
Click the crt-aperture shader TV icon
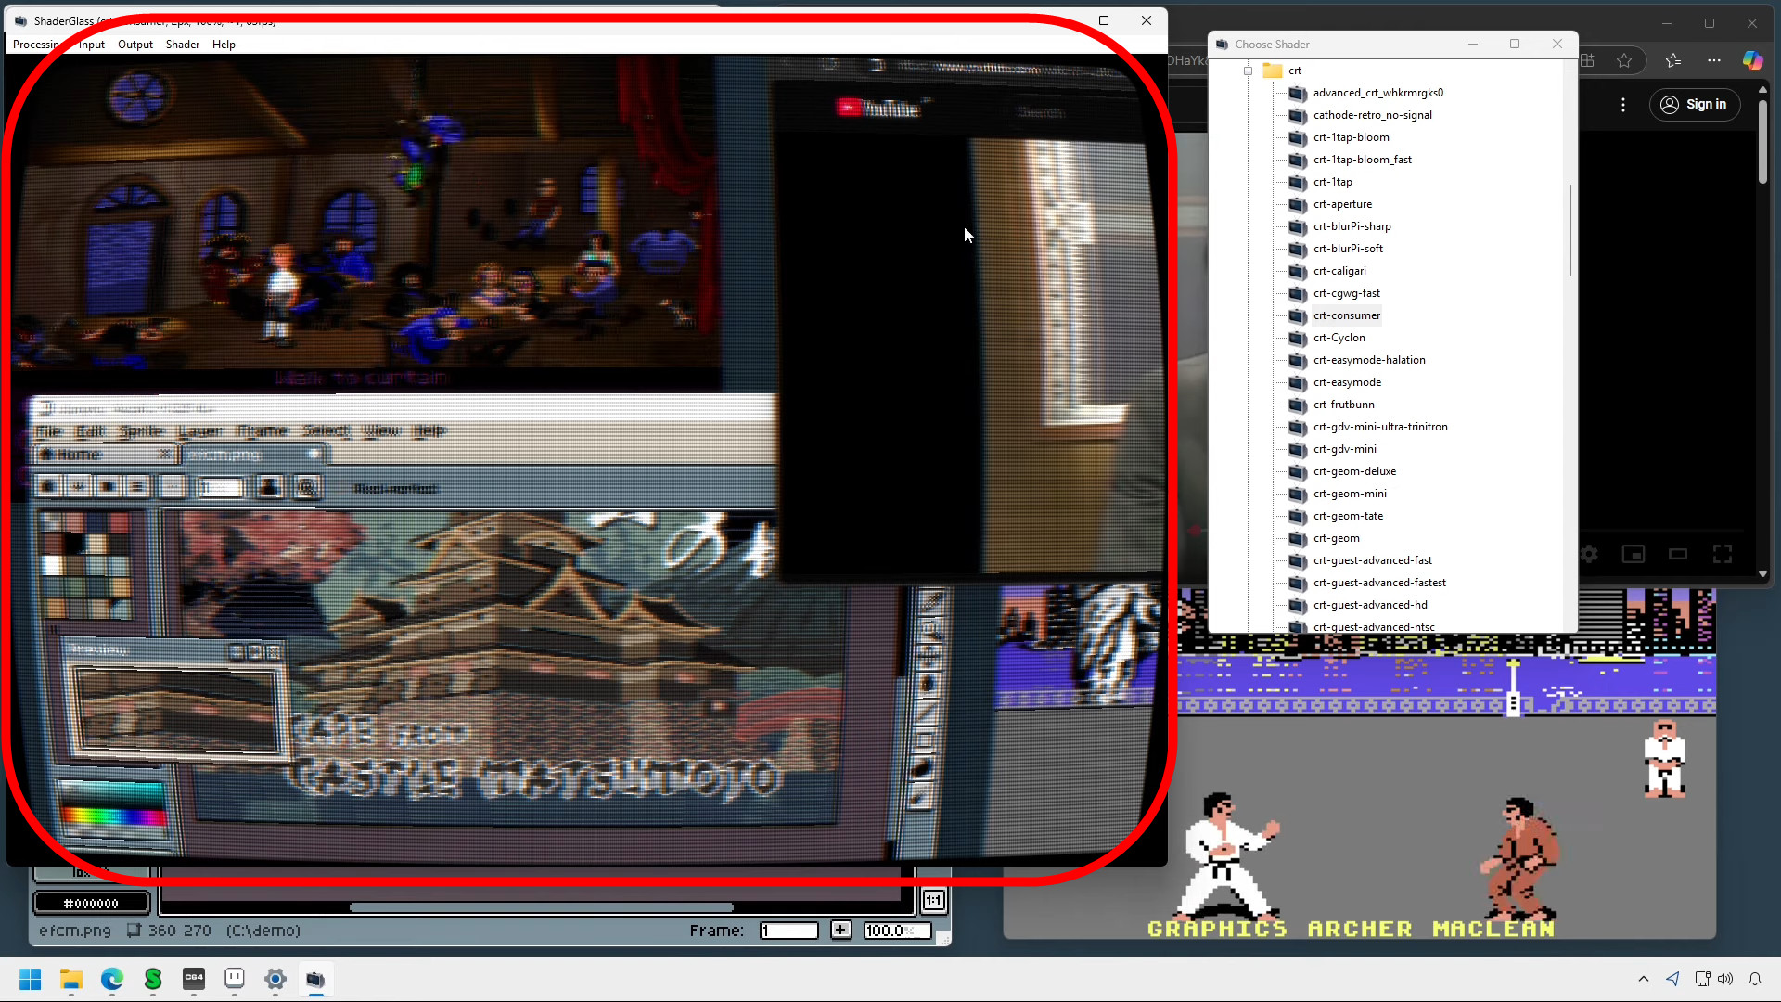[x=1297, y=204]
